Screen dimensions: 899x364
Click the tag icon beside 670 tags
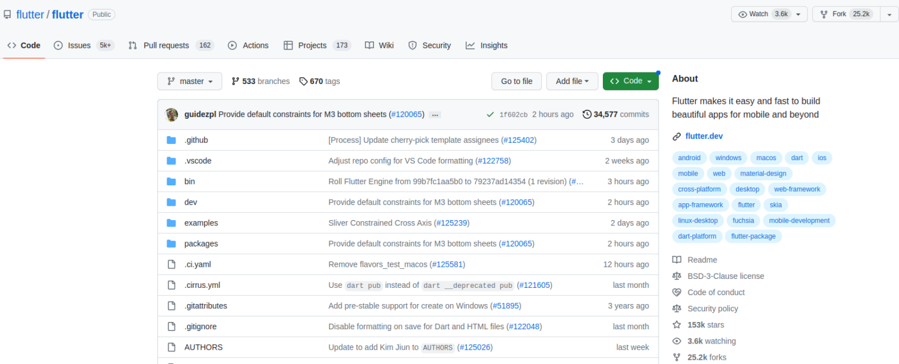(x=303, y=81)
